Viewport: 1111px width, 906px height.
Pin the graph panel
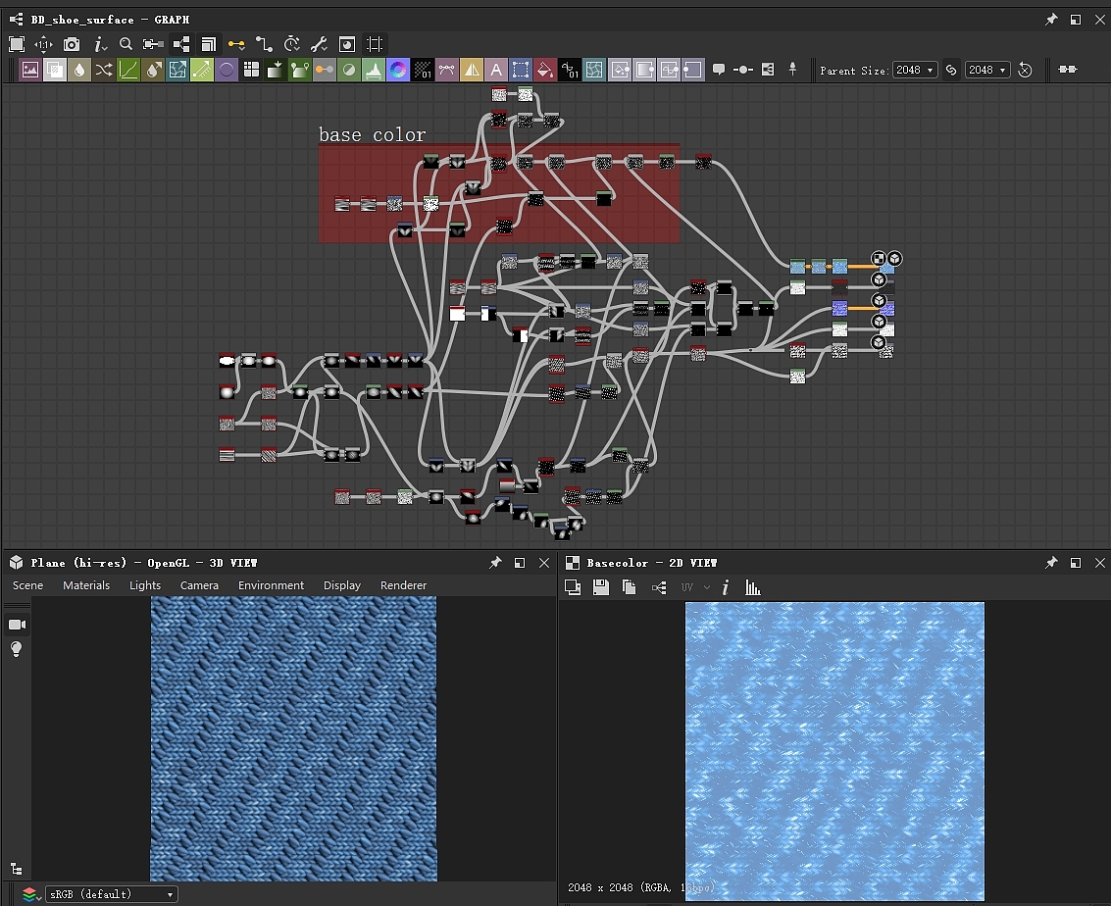[x=1051, y=20]
